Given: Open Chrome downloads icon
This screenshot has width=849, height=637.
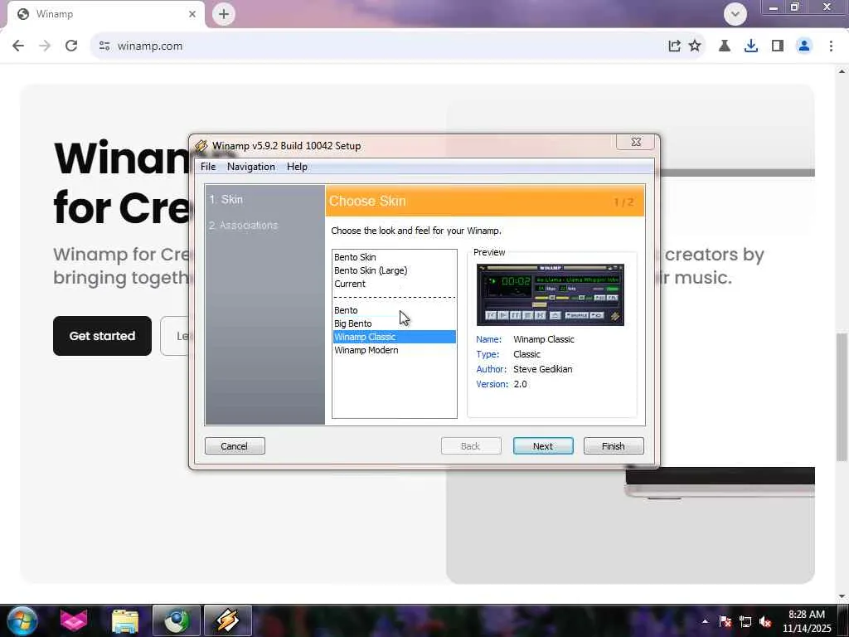Looking at the screenshot, I should point(751,46).
